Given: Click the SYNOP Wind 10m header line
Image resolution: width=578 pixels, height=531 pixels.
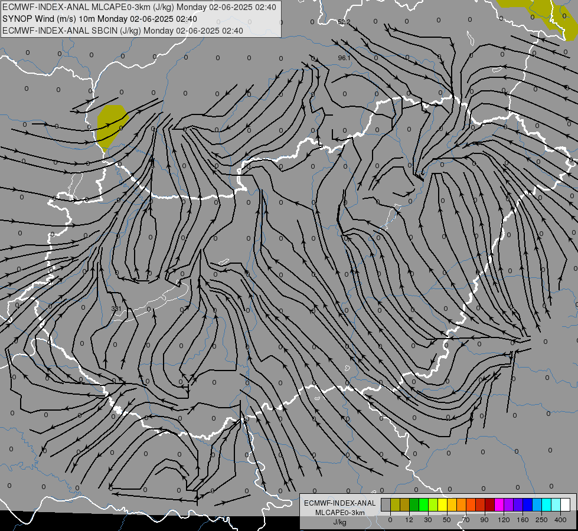Looking at the screenshot, I should 100,19.
